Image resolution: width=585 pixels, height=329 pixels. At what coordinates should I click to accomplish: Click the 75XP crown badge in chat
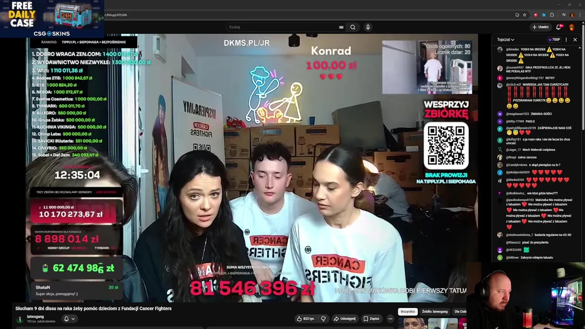(554, 40)
